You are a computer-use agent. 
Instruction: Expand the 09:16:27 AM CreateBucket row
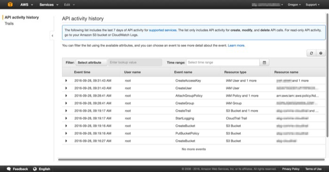66,141
